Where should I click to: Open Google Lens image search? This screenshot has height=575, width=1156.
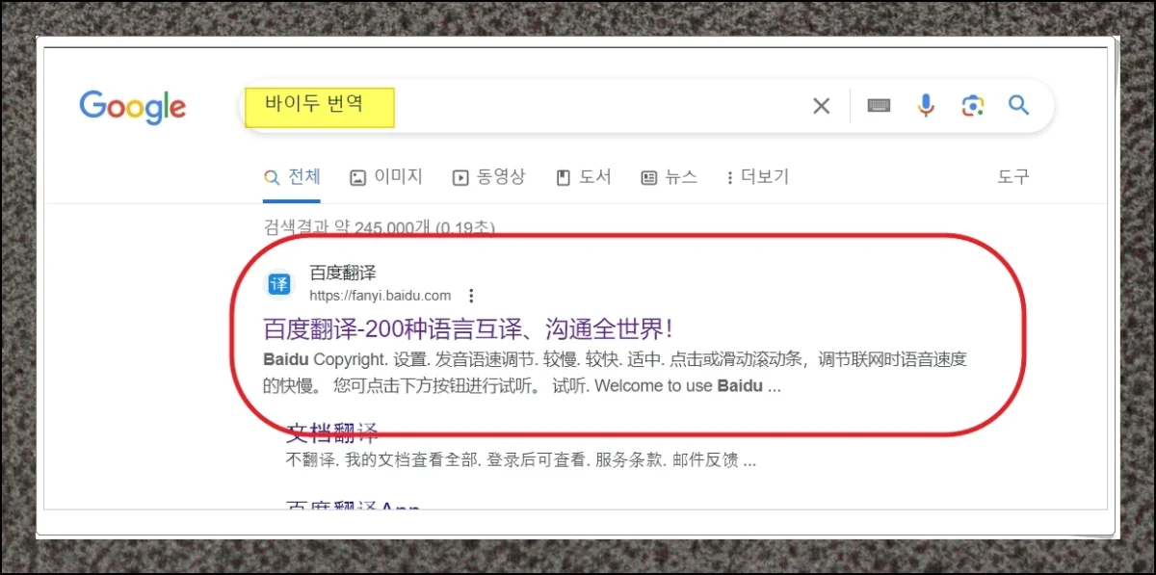pos(972,106)
